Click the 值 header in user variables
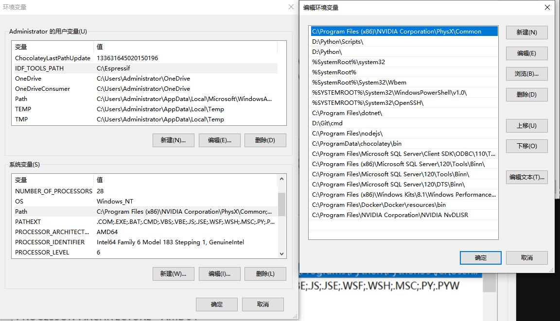The image size is (560, 321). (185, 47)
